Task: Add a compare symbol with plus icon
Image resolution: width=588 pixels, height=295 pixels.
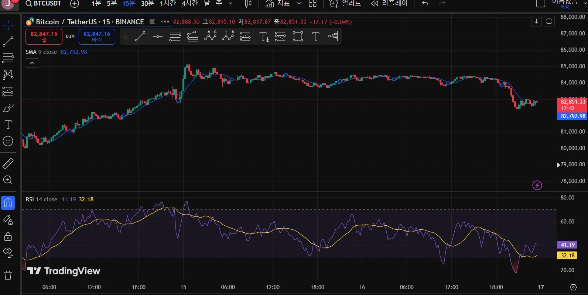Action: (x=75, y=4)
